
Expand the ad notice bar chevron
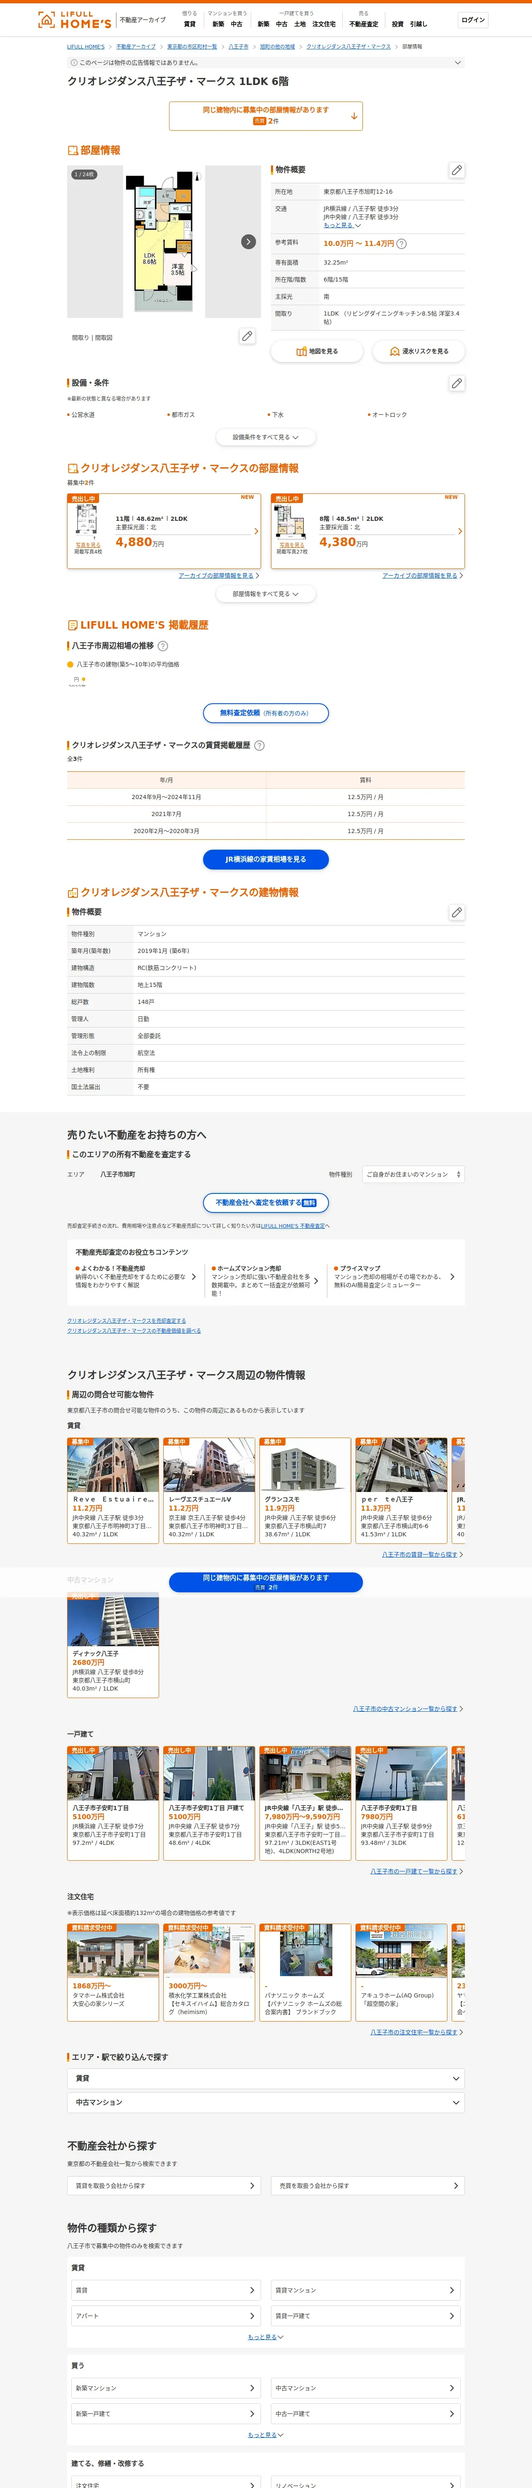coord(458,63)
